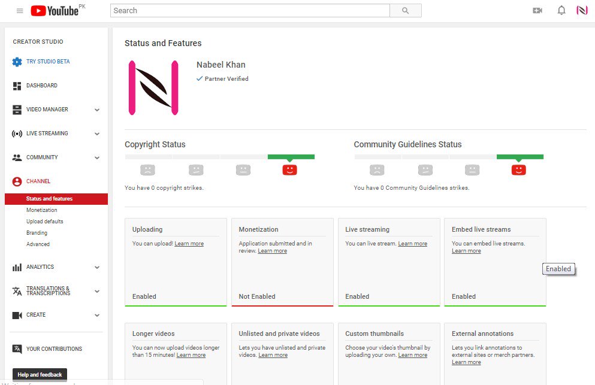Viewport: 595px width, 385px height.
Task: Open the account avatar menu
Action: click(582, 10)
